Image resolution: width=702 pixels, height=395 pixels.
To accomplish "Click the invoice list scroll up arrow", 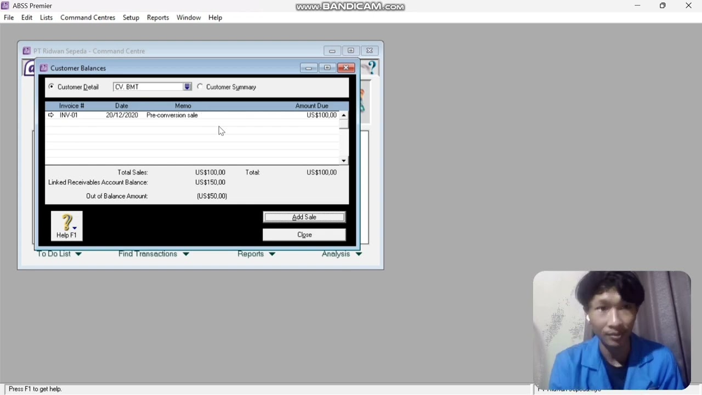I will point(344,115).
